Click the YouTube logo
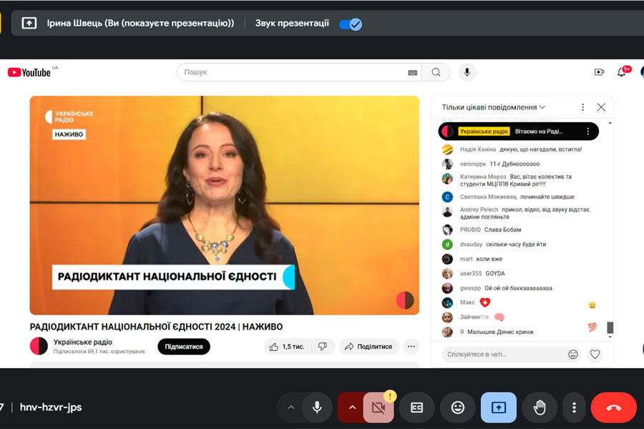The width and height of the screenshot is (644, 429). (x=29, y=72)
